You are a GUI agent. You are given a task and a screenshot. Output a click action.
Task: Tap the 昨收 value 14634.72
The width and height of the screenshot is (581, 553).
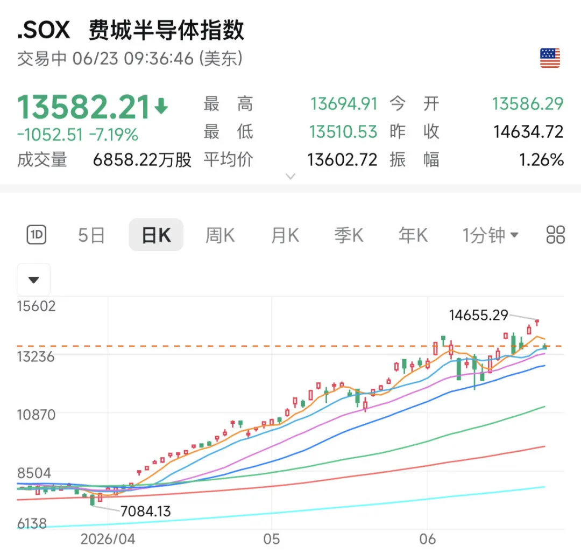[528, 132]
